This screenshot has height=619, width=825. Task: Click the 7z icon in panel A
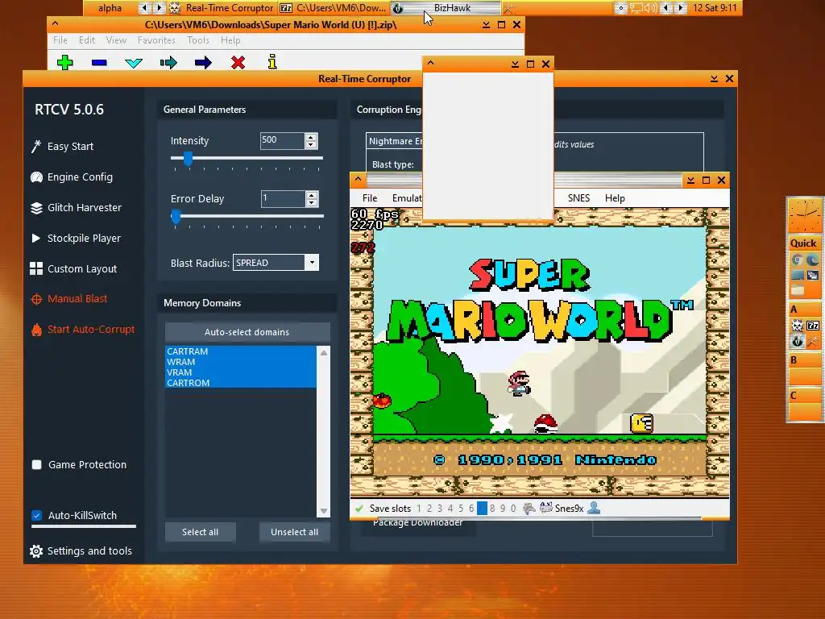coord(812,326)
